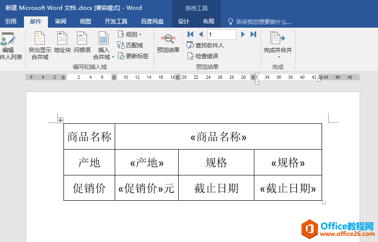Go to first record
Screen dimensions: 378x242
190,34
